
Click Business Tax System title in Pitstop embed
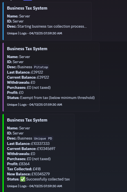(x=27, y=49)
